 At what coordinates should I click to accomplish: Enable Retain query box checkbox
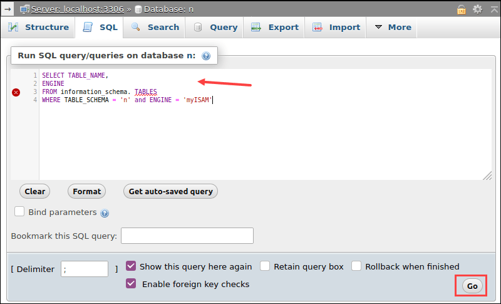265,266
